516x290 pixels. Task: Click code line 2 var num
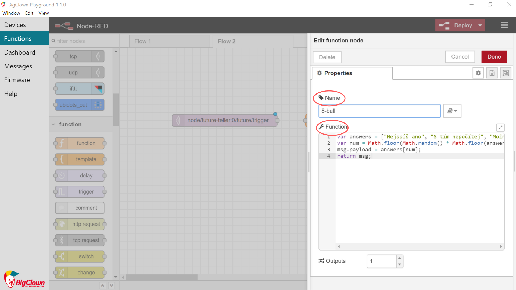(420, 143)
